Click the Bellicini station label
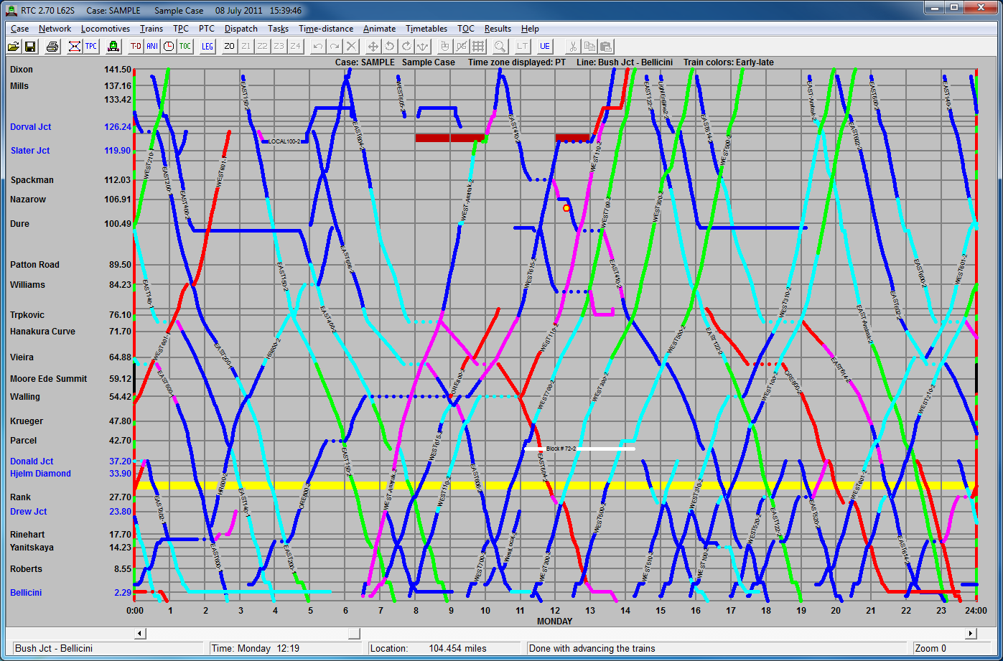This screenshot has width=1003, height=661. tap(26, 593)
